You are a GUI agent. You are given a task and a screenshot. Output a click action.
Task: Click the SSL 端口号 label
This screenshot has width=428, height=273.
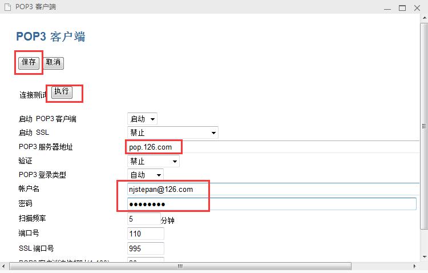tap(37, 248)
